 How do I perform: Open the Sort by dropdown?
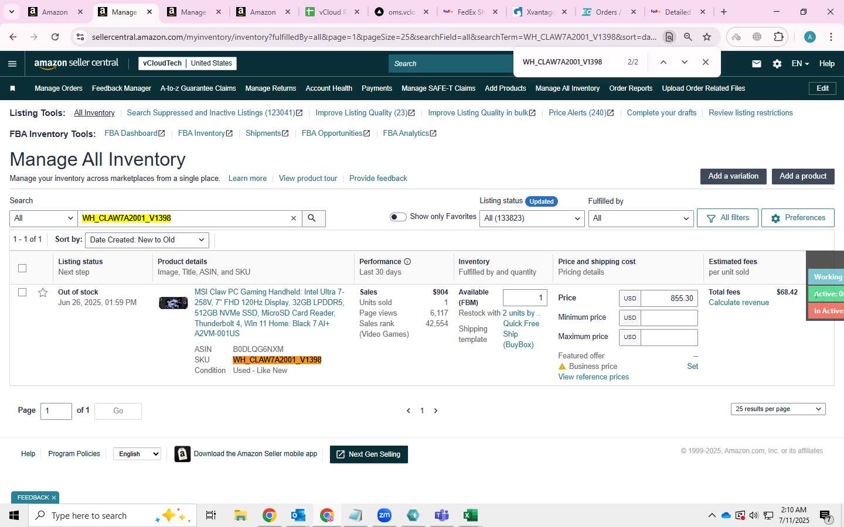(x=147, y=240)
